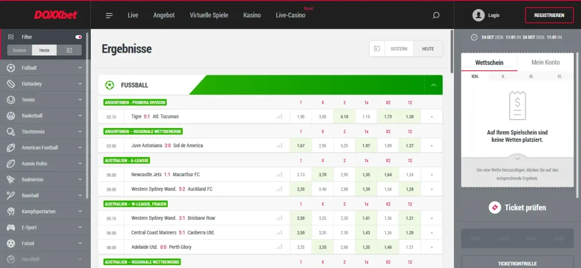The height and width of the screenshot is (268, 581).
Task: Click Aussie Rules ball sidebar icon
Action: click(11, 164)
